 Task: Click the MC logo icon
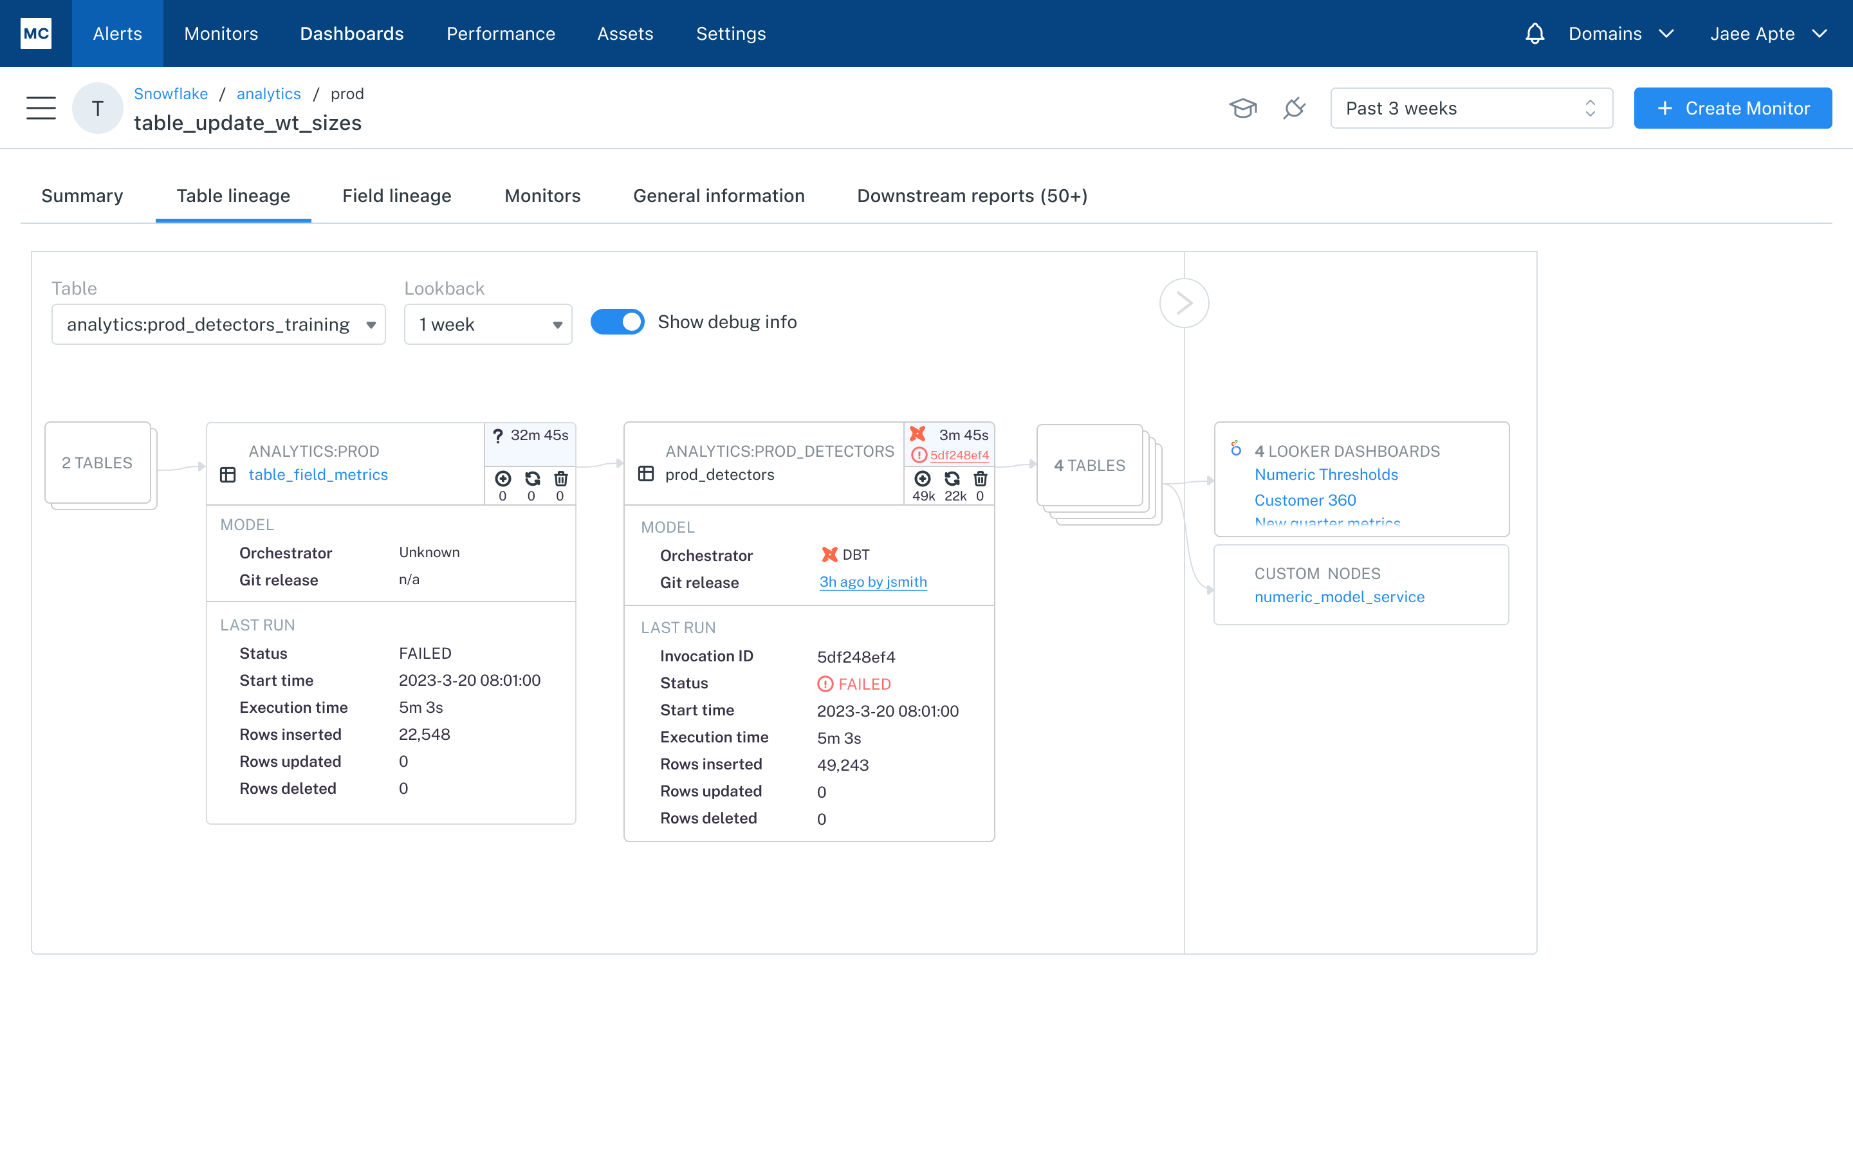pos(36,33)
